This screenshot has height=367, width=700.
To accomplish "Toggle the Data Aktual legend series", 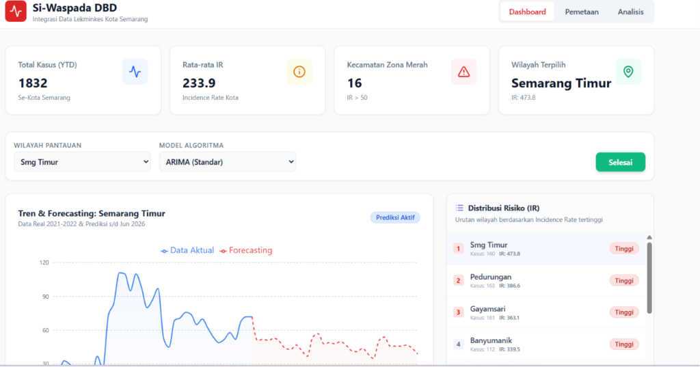I will click(x=187, y=250).
